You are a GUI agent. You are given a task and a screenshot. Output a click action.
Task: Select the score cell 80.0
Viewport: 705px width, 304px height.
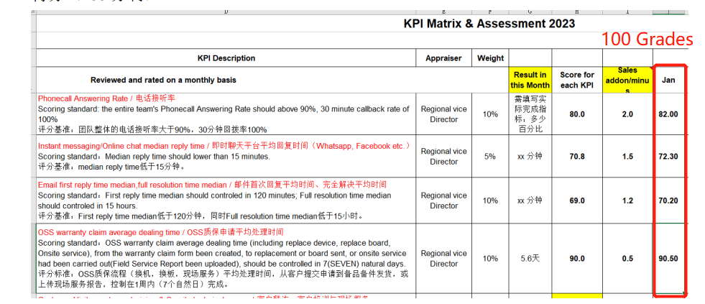pos(577,114)
